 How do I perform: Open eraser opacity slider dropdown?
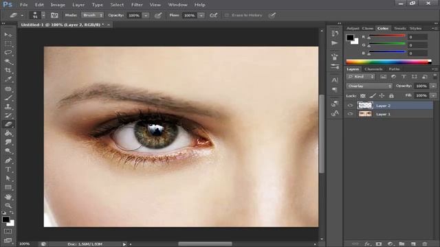(146, 15)
